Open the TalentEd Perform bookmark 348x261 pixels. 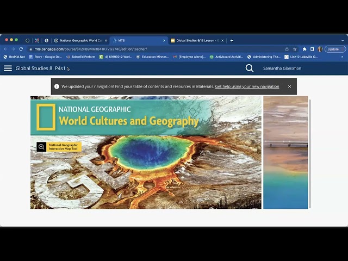coord(80,57)
